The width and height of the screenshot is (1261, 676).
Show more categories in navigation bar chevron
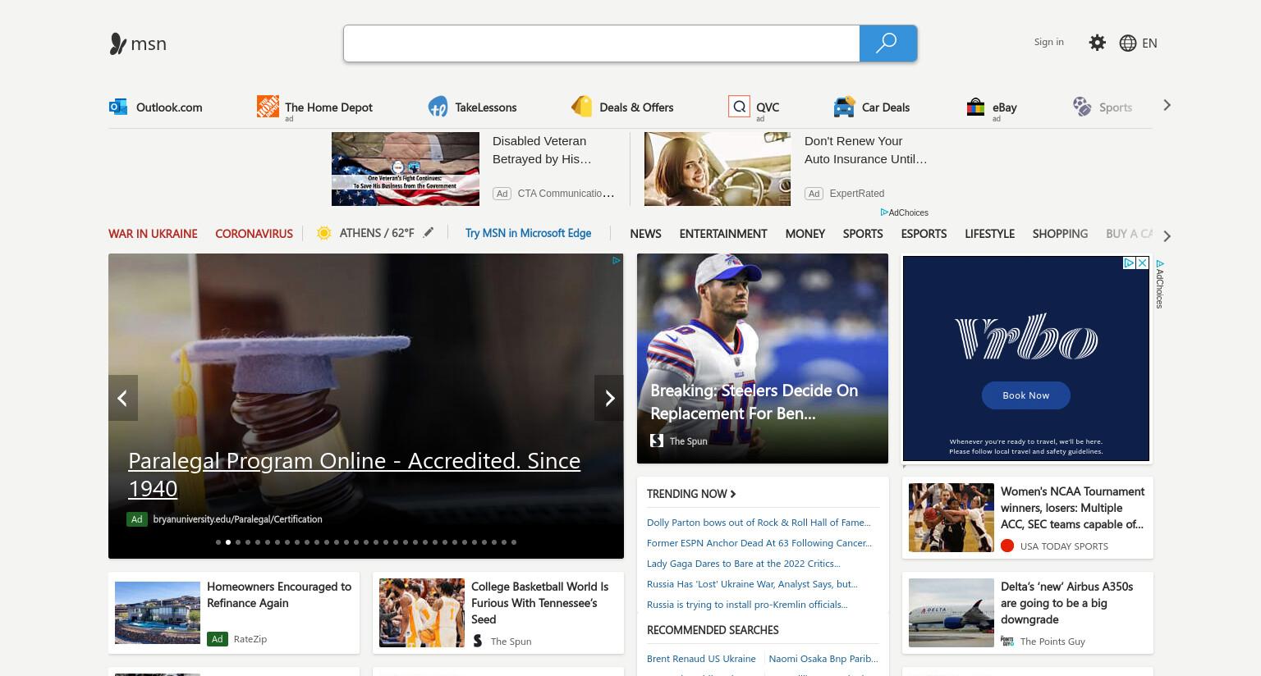coord(1167,236)
